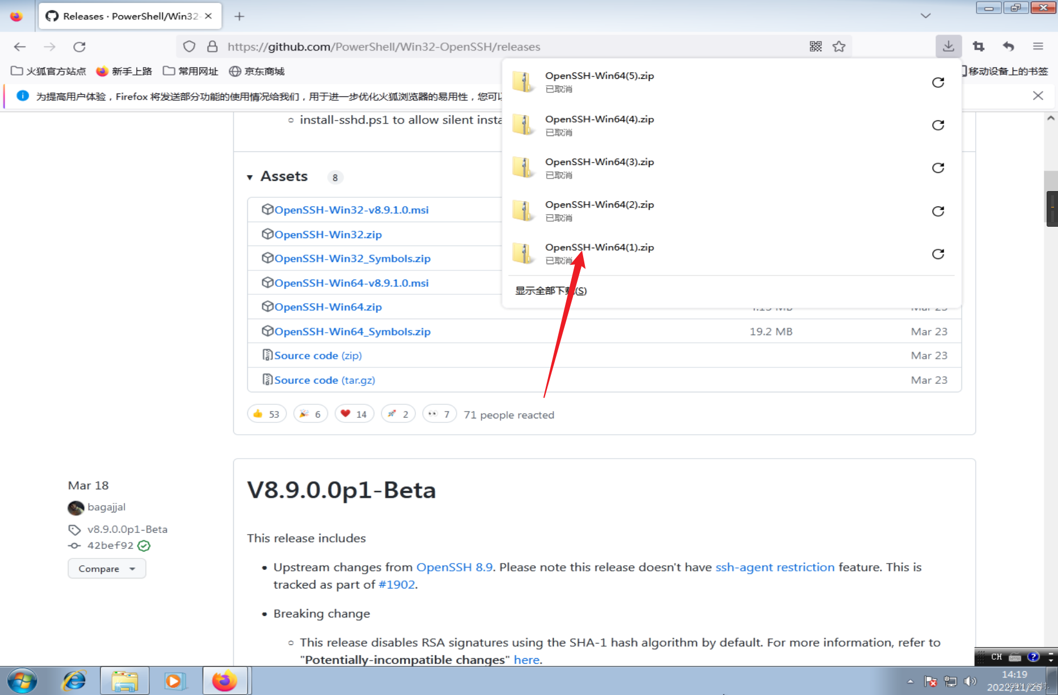Download OpenSSH-Win32_Symbols.zip asset
The height and width of the screenshot is (695, 1058).
[352, 258]
